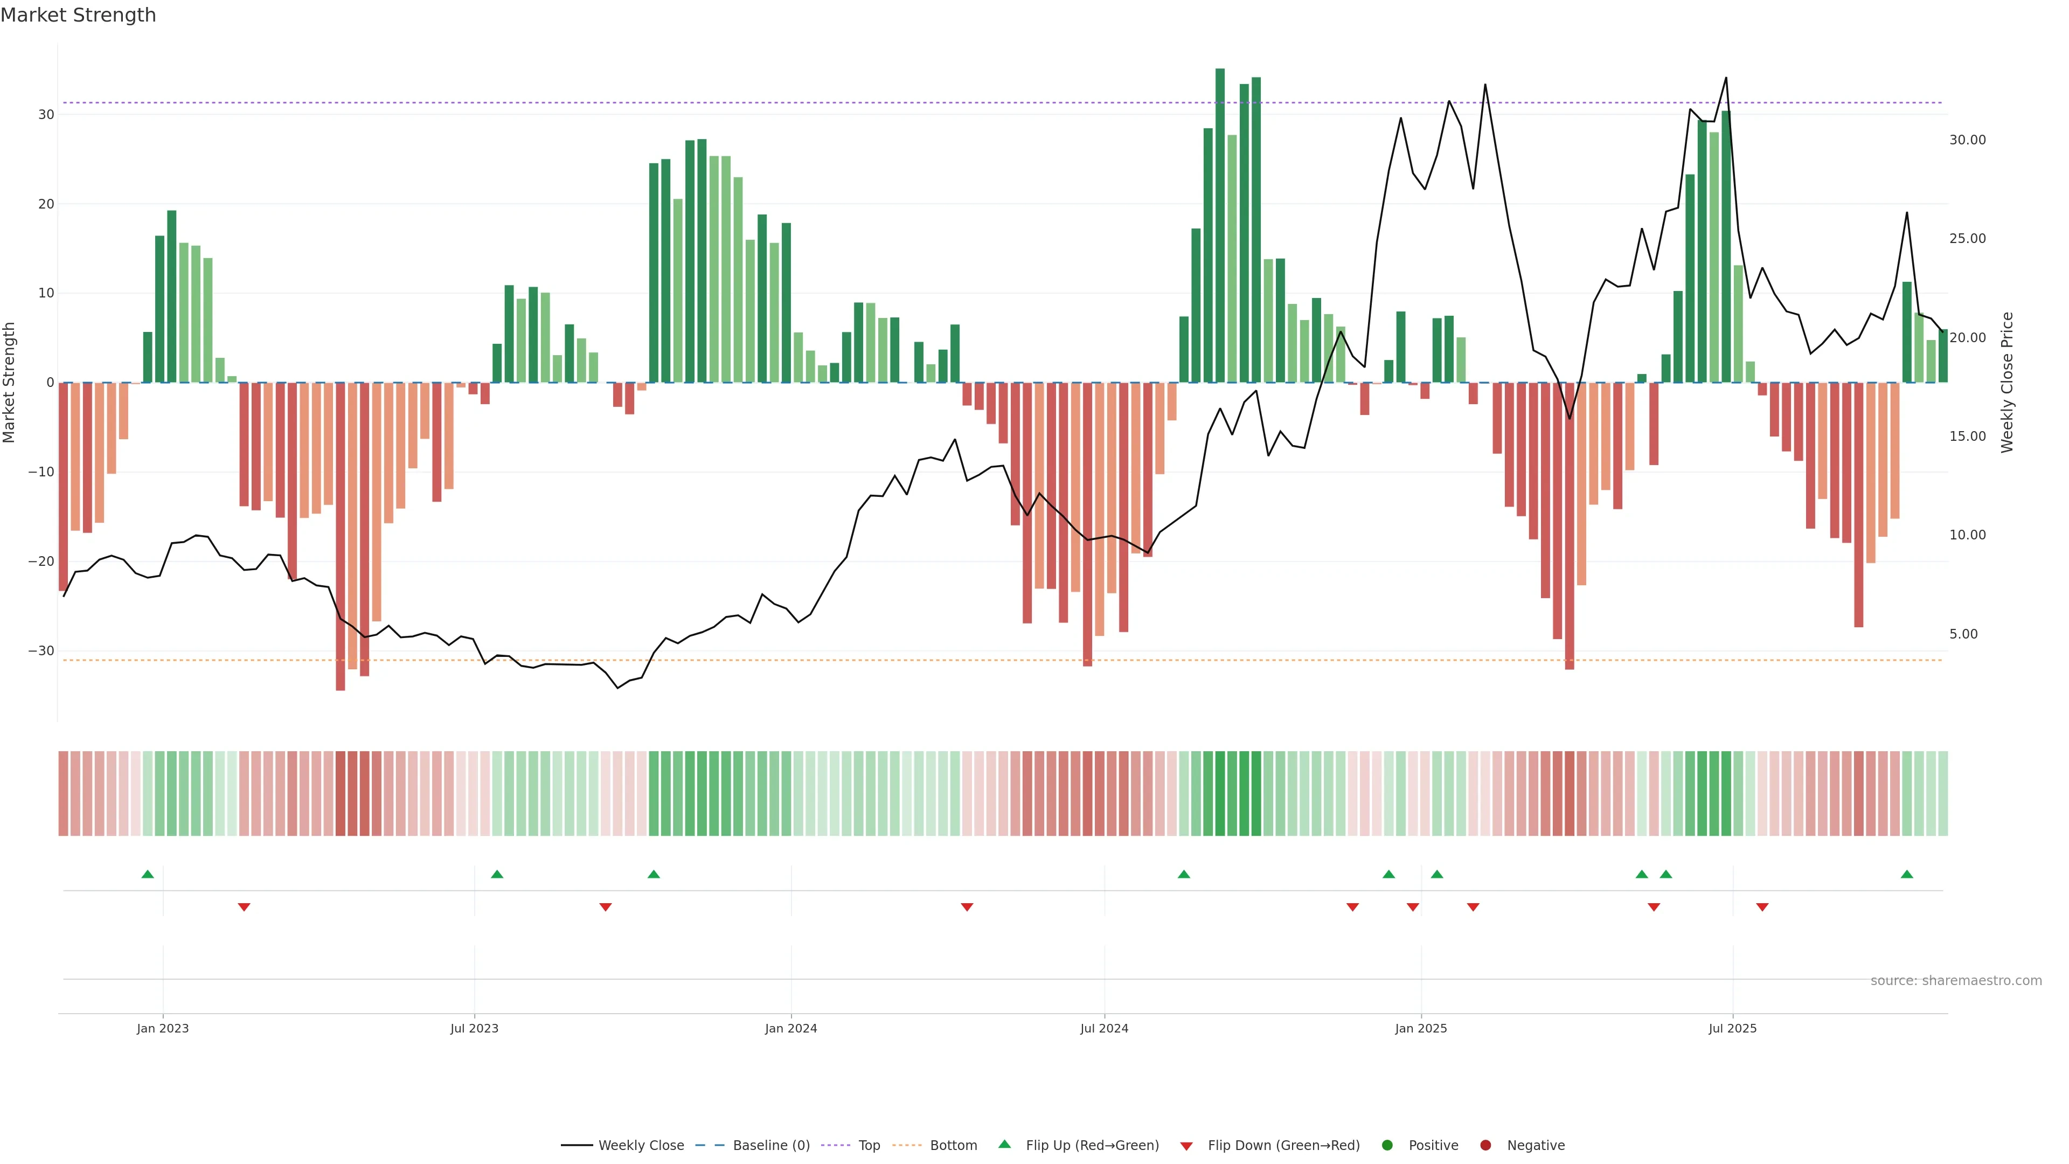Click the Negative red dot legend icon
This screenshot has height=1164, width=2069.
[x=1485, y=1146]
